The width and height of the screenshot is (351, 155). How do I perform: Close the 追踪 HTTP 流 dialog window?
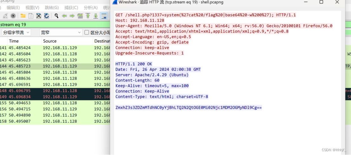[x=337, y=2]
